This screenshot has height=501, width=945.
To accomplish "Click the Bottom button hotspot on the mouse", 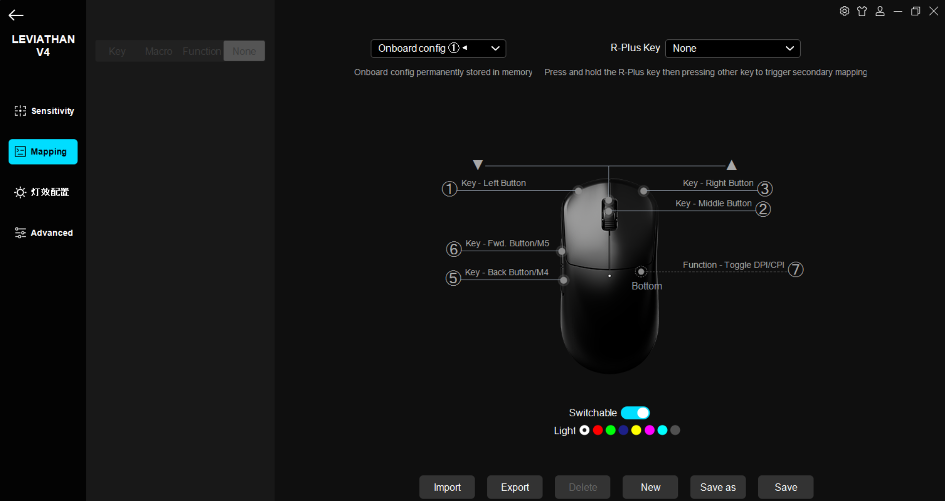I will click(x=641, y=271).
